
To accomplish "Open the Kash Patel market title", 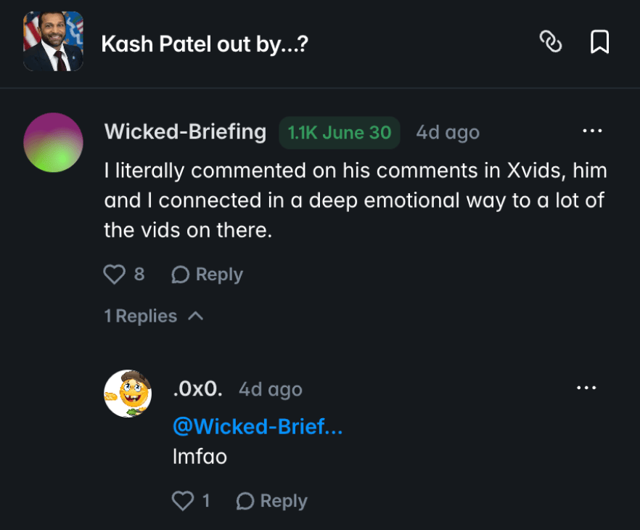I will [206, 43].
